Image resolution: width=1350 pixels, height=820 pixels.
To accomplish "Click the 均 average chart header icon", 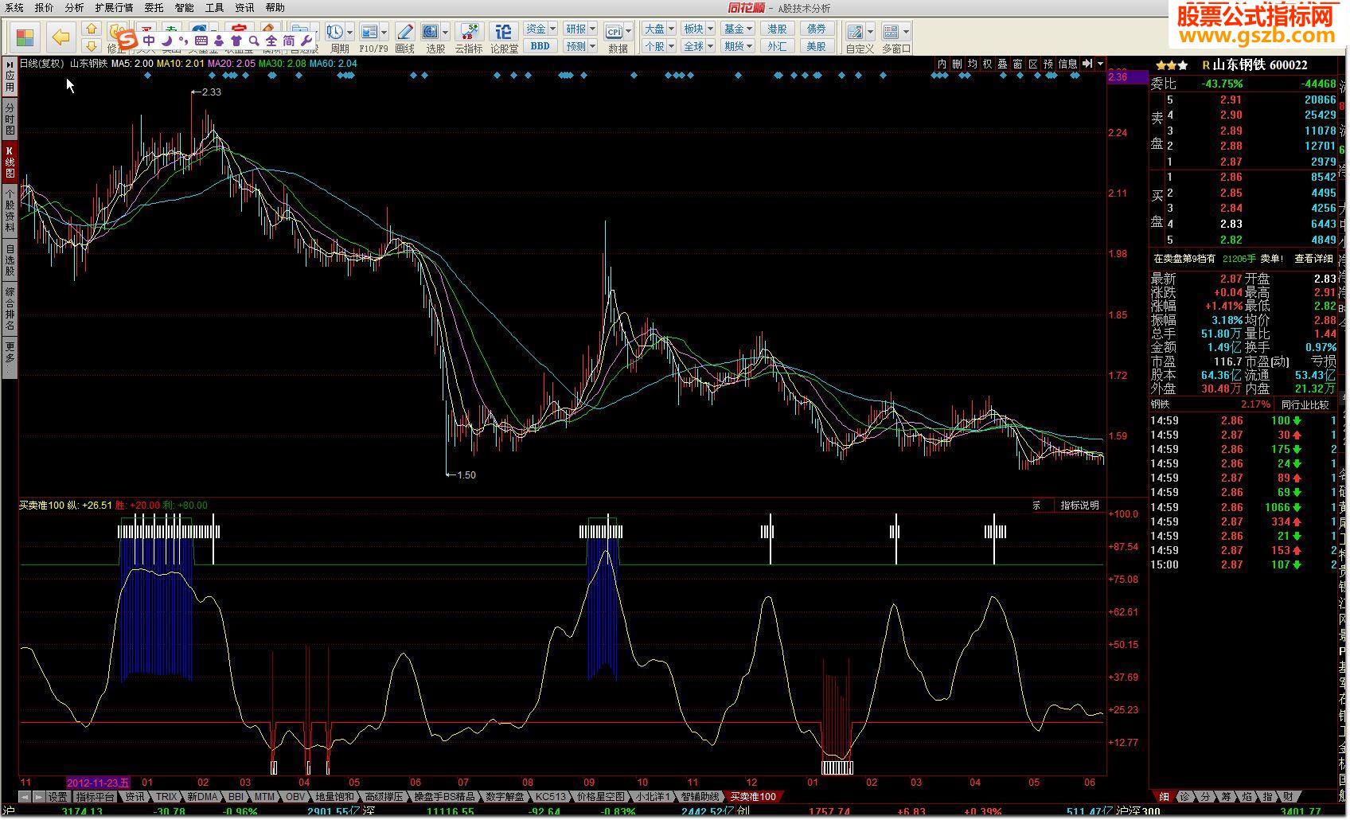I will pos(972,64).
